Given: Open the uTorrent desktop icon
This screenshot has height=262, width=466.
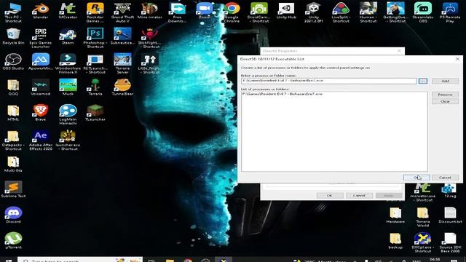Looking at the screenshot, I should [x=13, y=241].
